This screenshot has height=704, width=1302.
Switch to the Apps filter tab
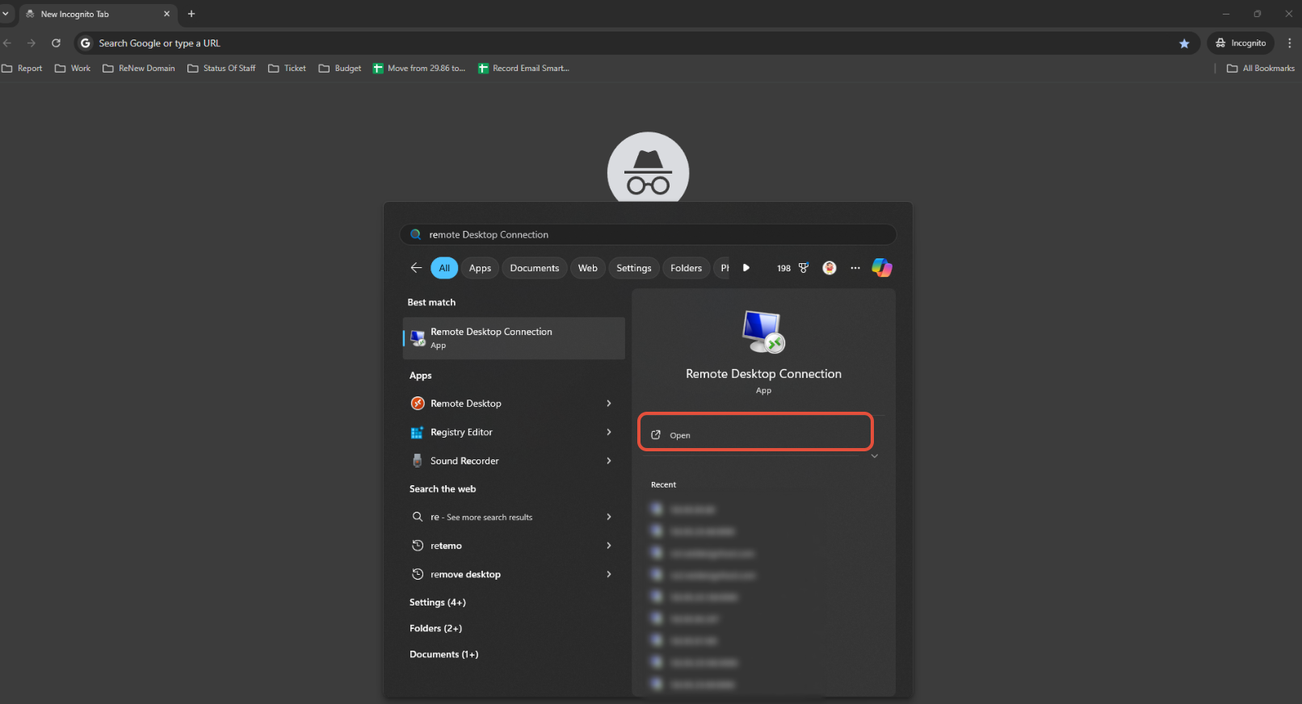(480, 268)
